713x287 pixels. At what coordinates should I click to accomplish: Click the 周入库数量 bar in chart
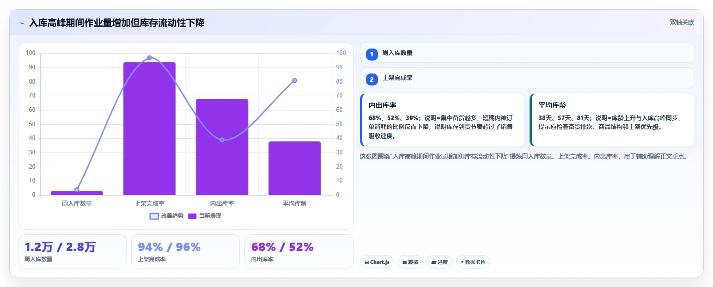pyautogui.click(x=77, y=193)
